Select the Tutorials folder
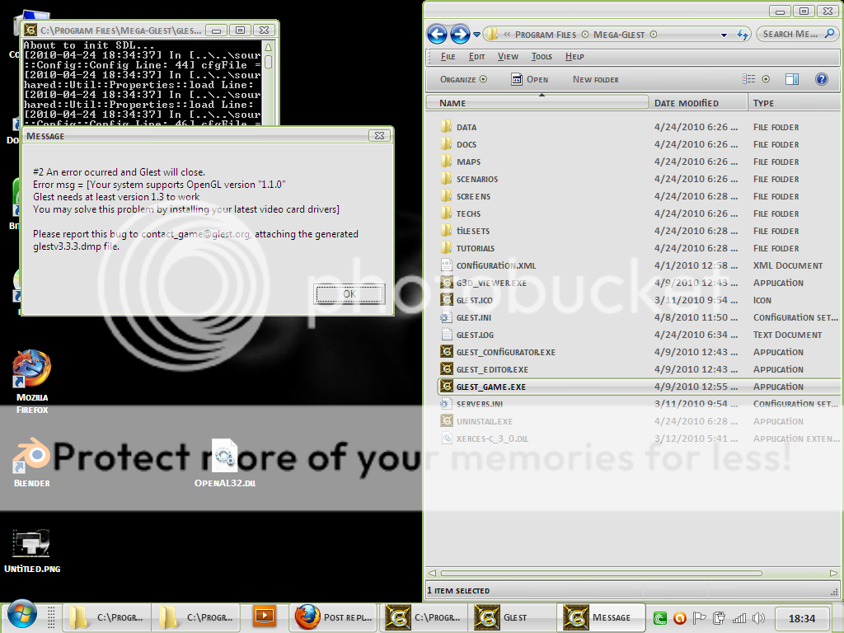844x633 pixels. tap(640, 248)
